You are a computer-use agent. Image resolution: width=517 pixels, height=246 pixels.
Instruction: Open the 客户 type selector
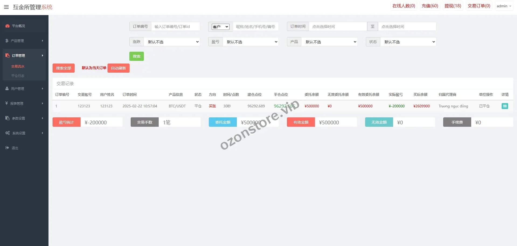(220, 27)
